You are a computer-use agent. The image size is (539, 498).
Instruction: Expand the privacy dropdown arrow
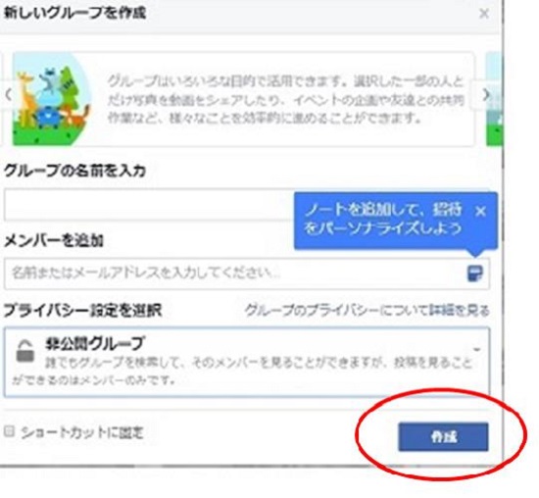(x=477, y=350)
